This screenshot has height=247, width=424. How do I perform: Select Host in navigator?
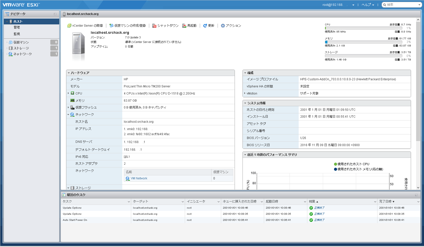click(32, 22)
